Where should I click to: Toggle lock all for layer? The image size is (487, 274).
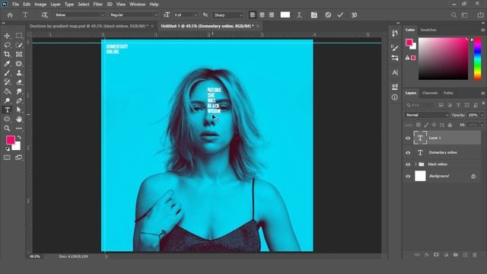point(450,125)
